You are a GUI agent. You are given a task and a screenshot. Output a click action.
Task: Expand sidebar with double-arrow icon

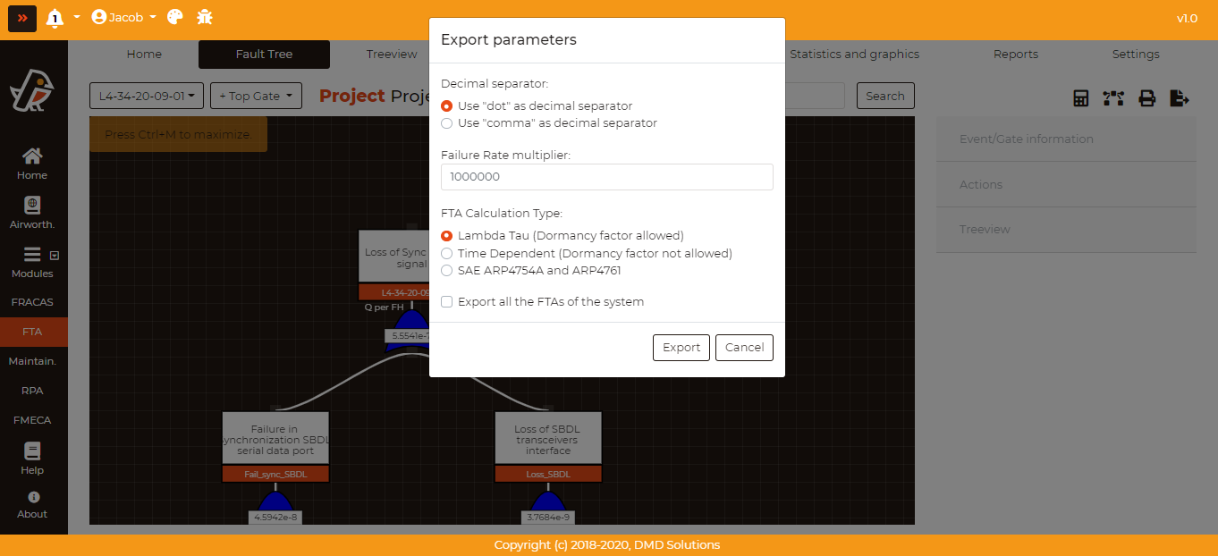coord(22,18)
